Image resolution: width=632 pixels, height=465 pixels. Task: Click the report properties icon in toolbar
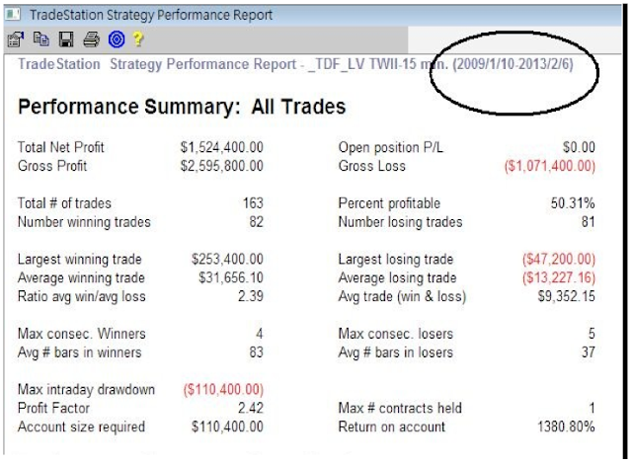click(15, 40)
